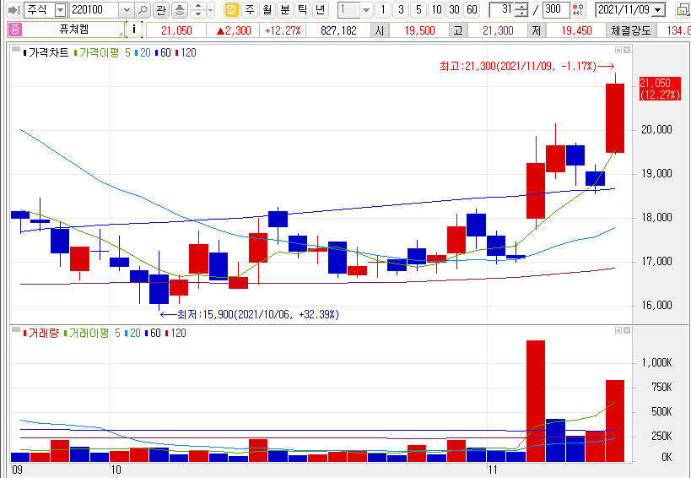Click the candlestick scroll-back icon

click(x=578, y=9)
